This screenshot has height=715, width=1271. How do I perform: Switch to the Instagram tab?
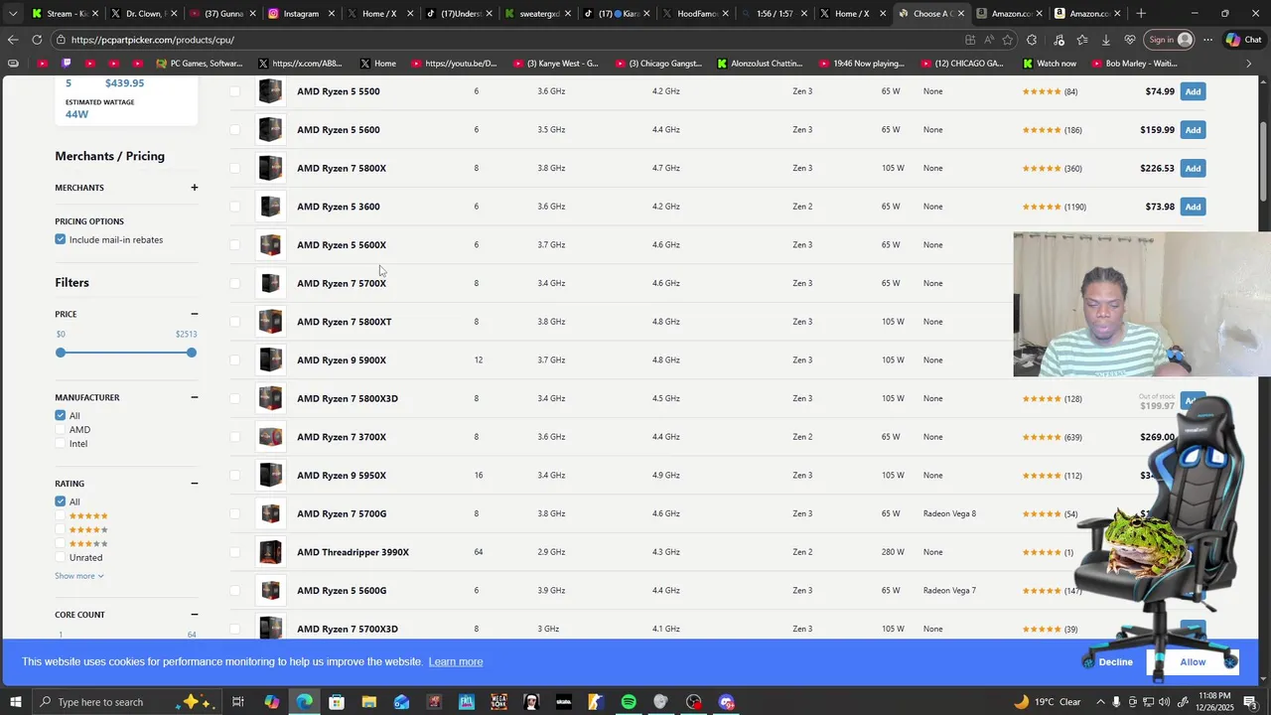tap(301, 13)
